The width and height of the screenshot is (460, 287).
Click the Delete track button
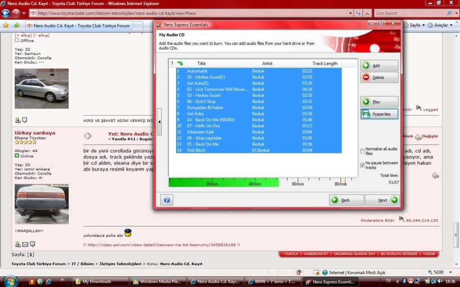click(379, 78)
